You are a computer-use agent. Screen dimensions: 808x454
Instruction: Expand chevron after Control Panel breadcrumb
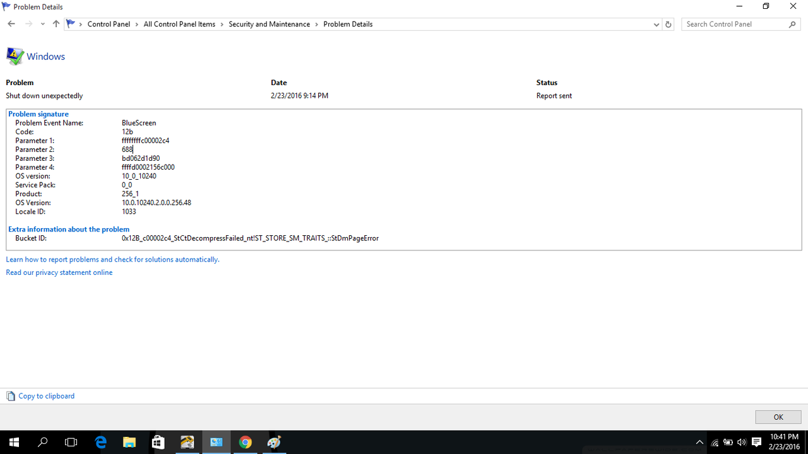click(137, 24)
